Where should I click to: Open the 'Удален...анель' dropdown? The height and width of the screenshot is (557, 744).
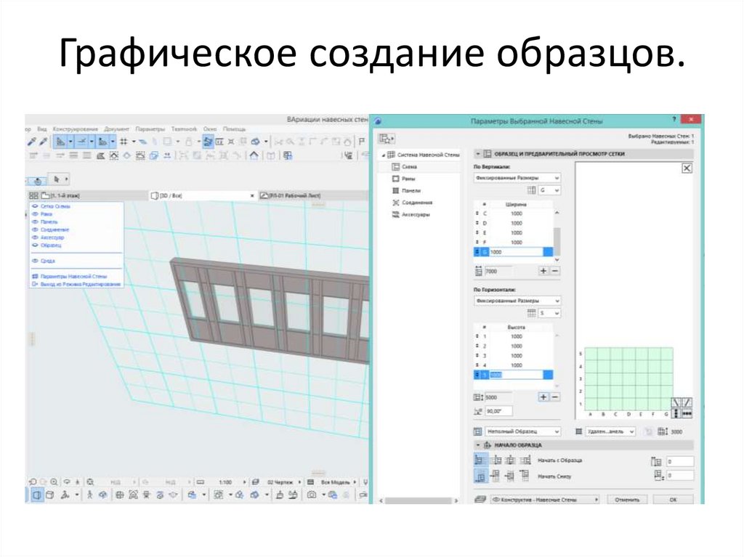click(x=610, y=431)
